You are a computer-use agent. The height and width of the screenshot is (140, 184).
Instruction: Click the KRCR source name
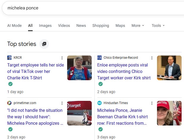(x=18, y=58)
